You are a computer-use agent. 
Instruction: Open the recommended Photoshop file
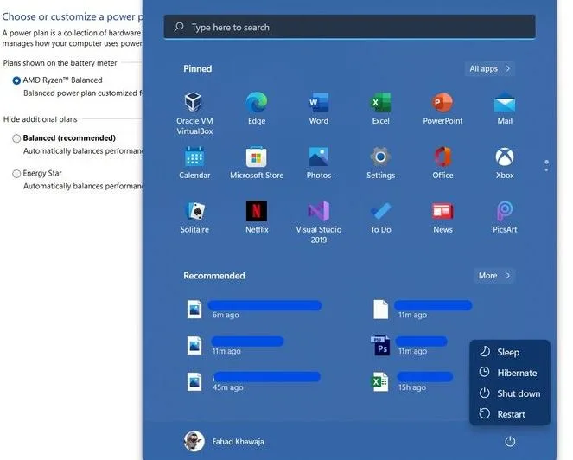(x=410, y=346)
